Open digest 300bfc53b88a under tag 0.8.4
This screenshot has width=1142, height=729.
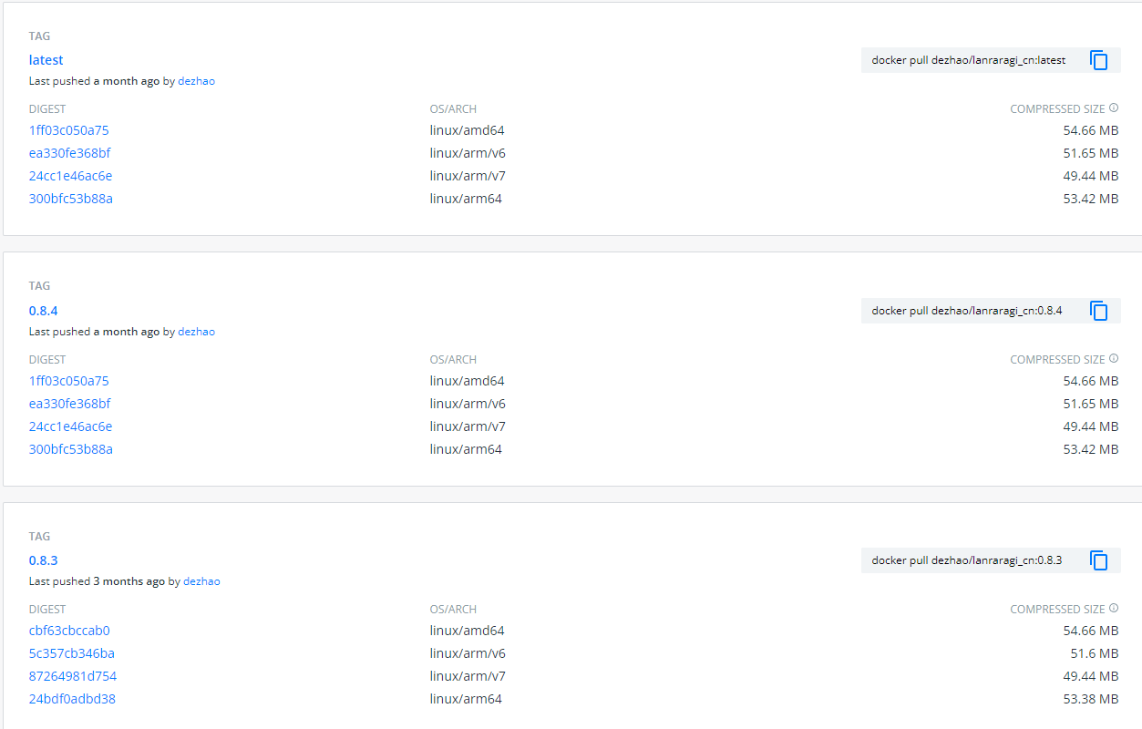click(71, 448)
